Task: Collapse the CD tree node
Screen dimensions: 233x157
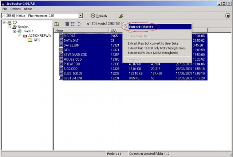Action: [4, 23]
